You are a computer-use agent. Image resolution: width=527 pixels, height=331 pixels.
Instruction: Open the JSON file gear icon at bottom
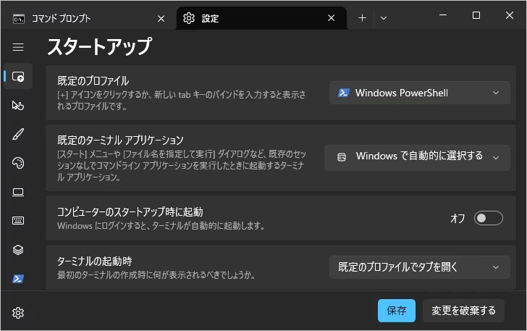coord(18,313)
